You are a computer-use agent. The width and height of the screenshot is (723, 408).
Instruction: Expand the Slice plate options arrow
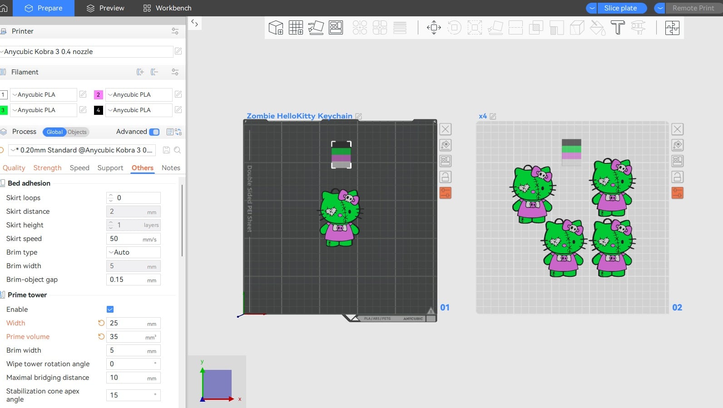pos(592,8)
